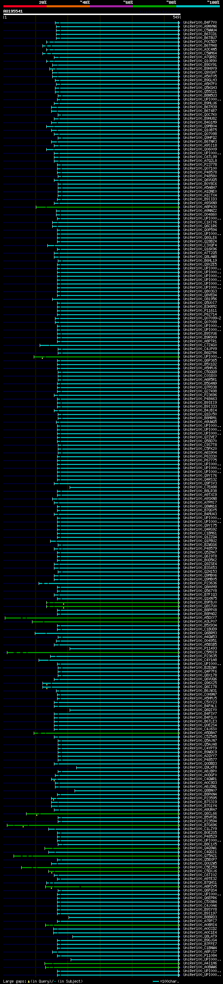223x984 pixels.
Task: Click green alignment bar for UniRef100_A5DXY7
Action: point(92,618)
